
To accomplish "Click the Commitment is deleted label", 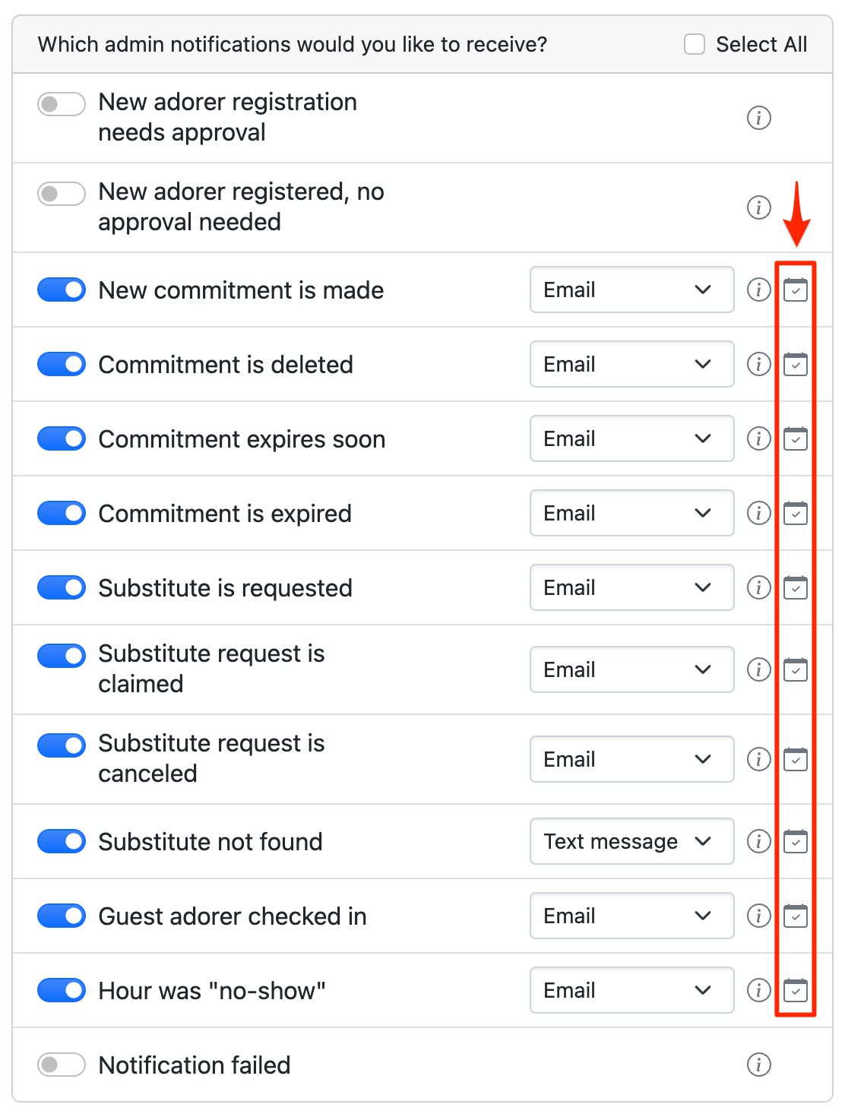I will coord(226,365).
